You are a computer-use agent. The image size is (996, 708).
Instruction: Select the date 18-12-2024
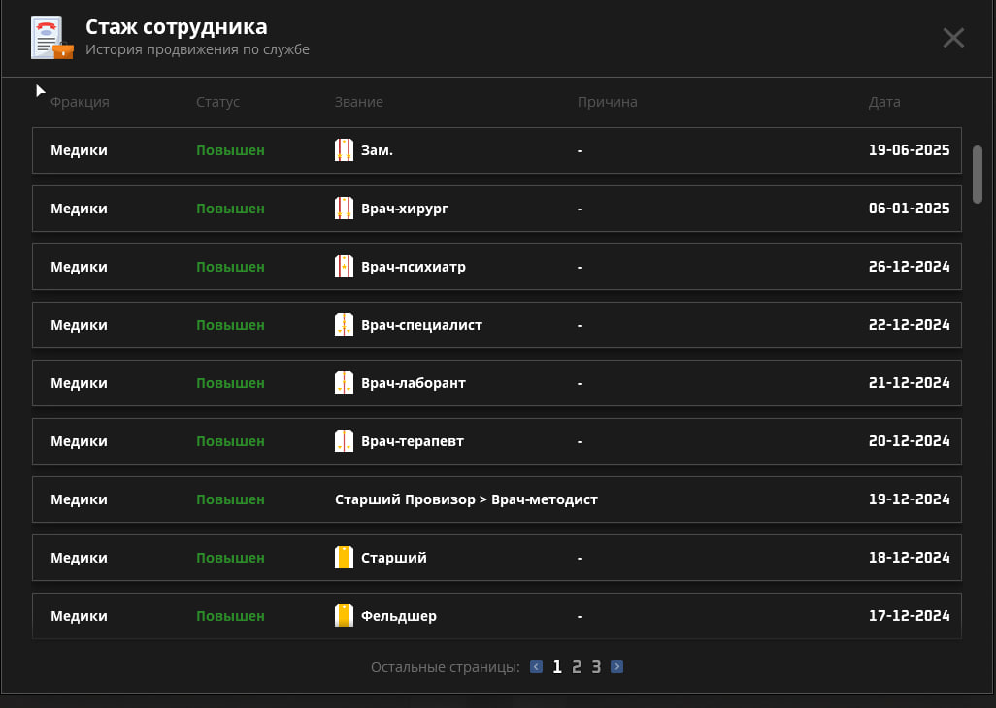[x=909, y=557]
